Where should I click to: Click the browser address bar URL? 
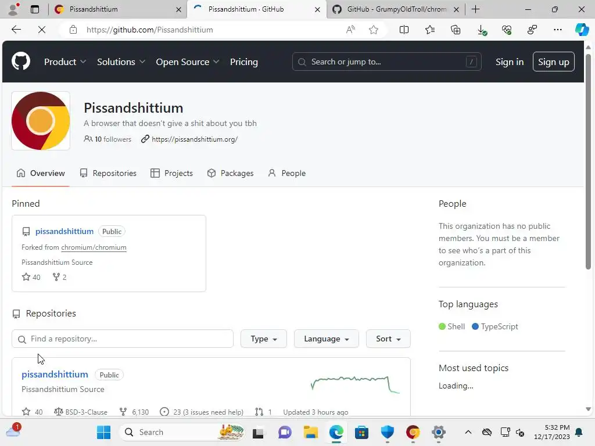tap(149, 30)
